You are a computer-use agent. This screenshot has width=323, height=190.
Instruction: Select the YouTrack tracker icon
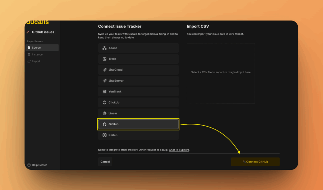click(x=104, y=92)
